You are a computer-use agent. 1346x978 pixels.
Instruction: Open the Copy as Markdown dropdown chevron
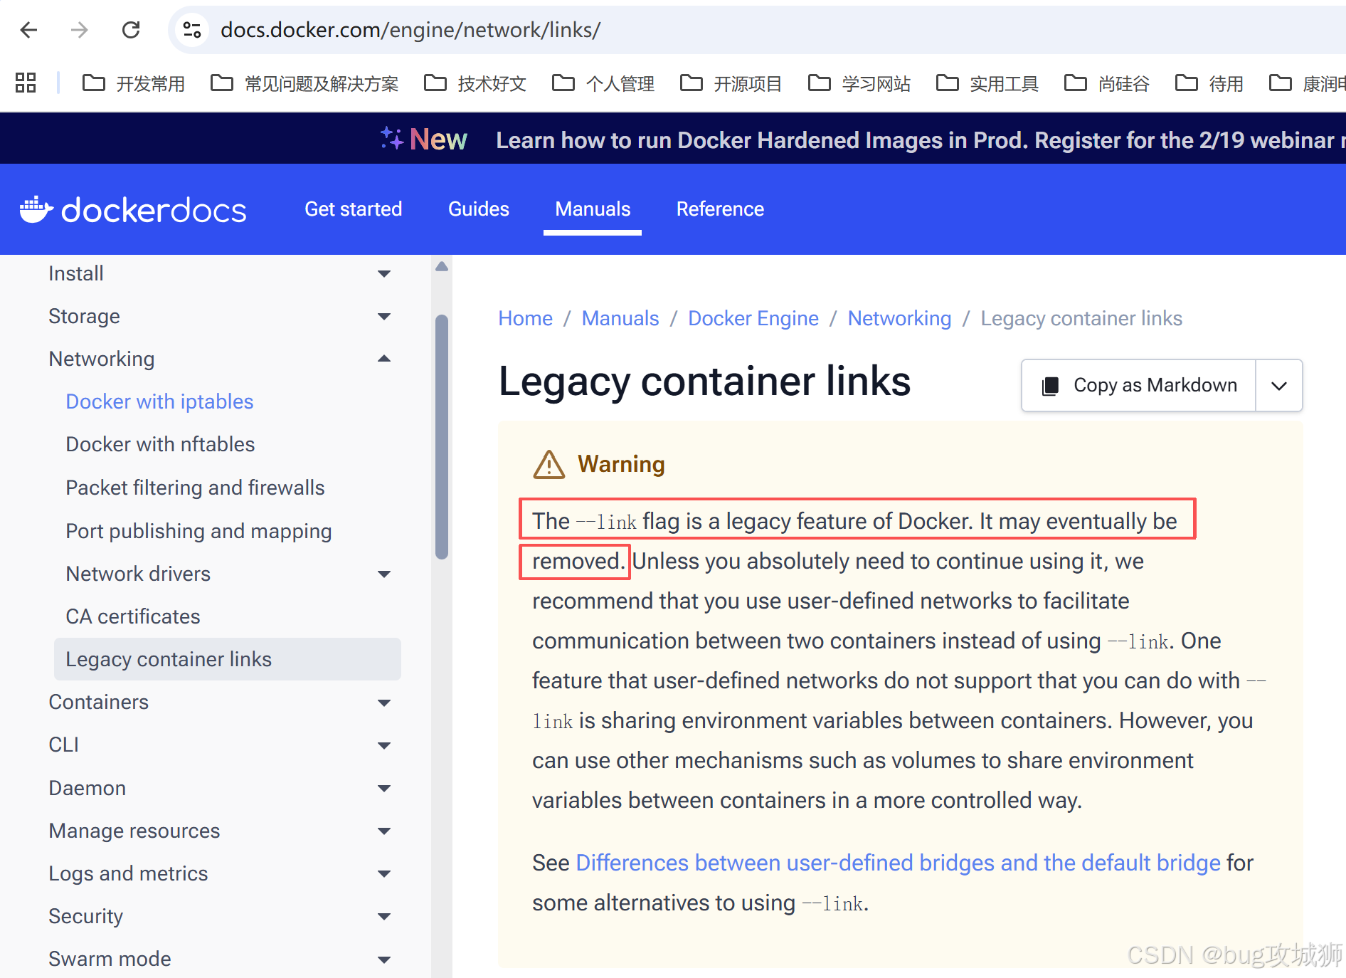click(1279, 385)
